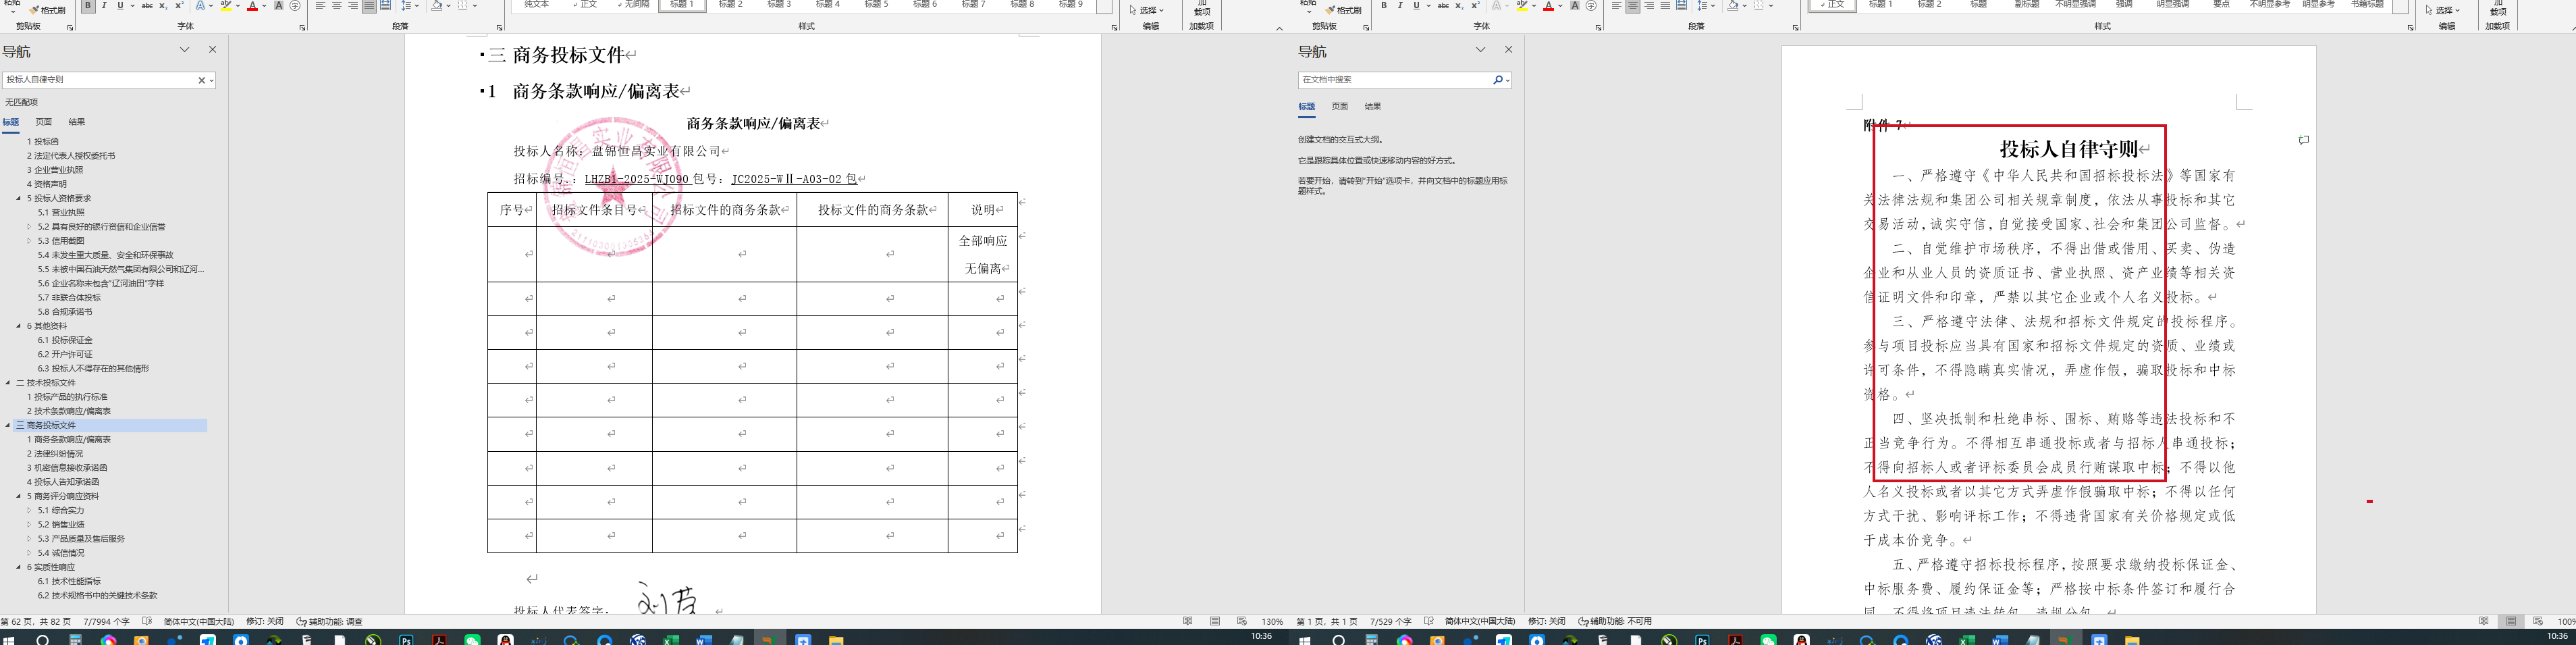Click Format Painter in the left Word window
This screenshot has height=645, width=2576.
[x=47, y=10]
